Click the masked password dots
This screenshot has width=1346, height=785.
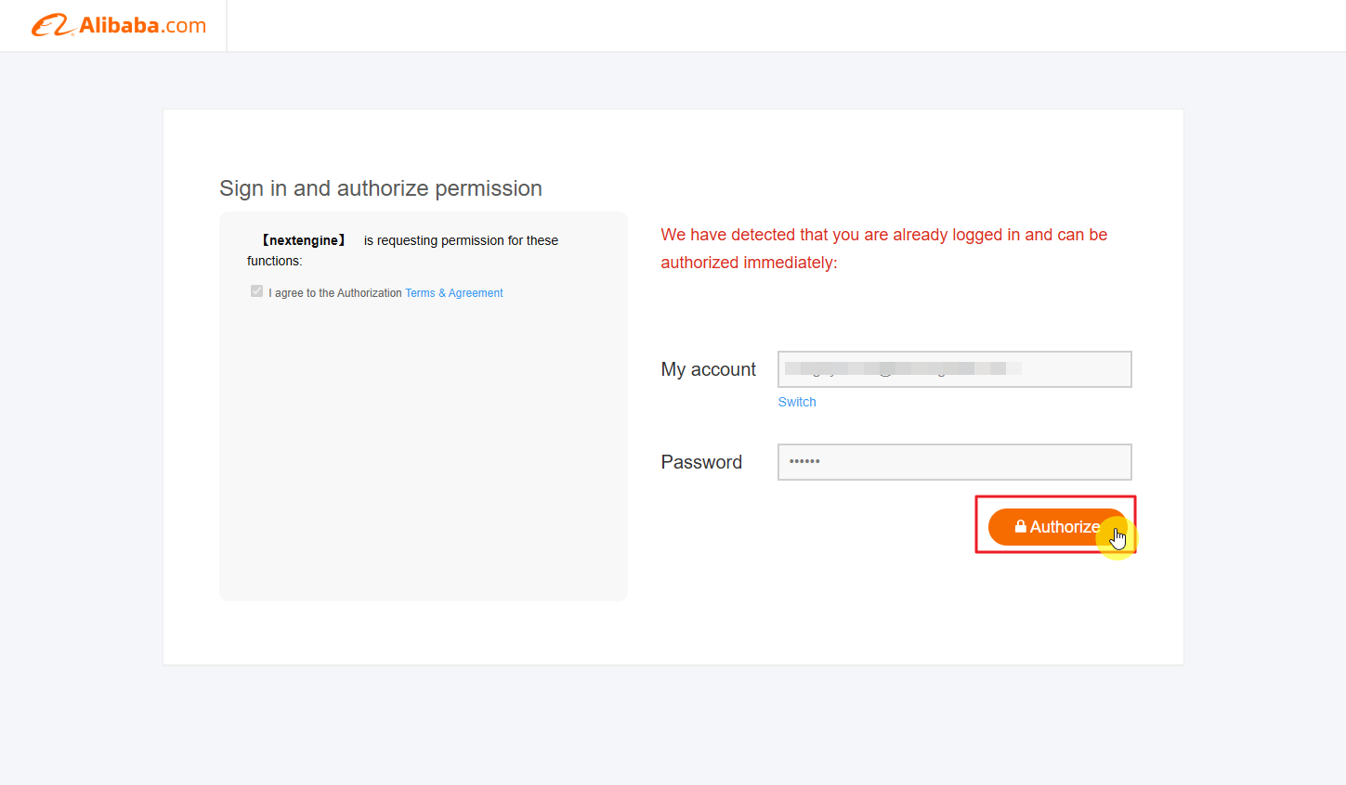pos(804,461)
